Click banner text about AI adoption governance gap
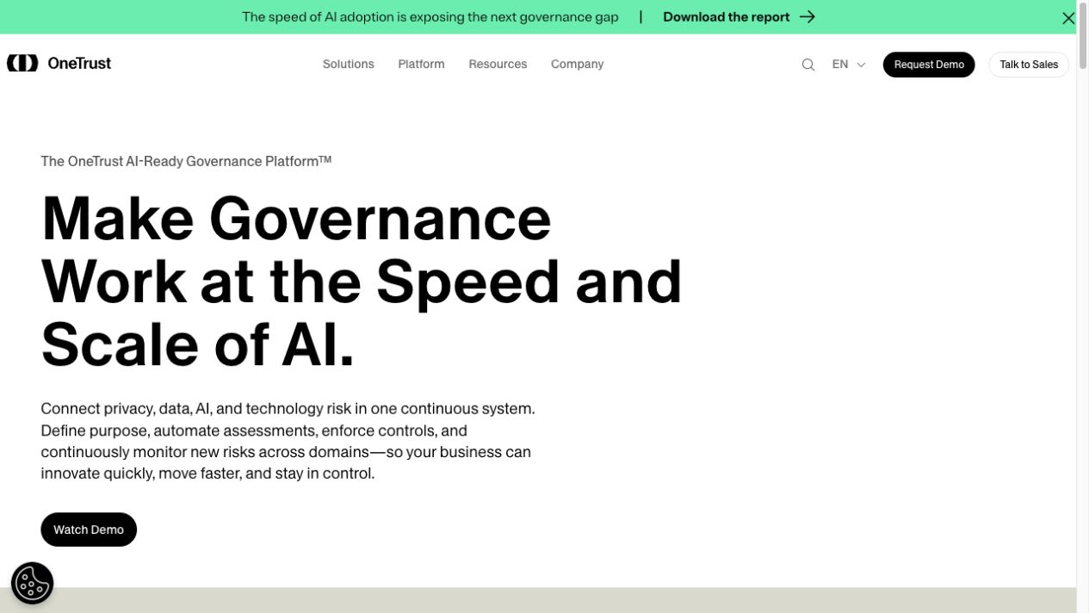 tap(430, 16)
